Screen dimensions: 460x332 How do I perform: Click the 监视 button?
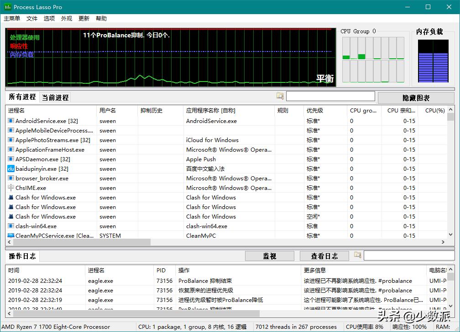(269, 255)
